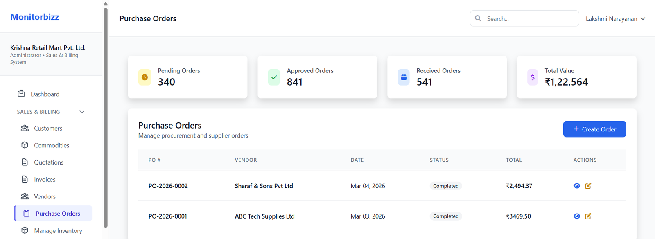Click the Pending Orders clock icon
Image resolution: width=655 pixels, height=239 pixels.
(x=145, y=77)
